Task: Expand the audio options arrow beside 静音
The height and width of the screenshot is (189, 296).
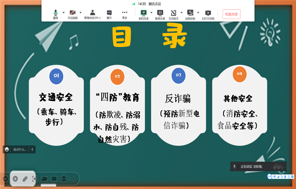Action: tap(63, 12)
